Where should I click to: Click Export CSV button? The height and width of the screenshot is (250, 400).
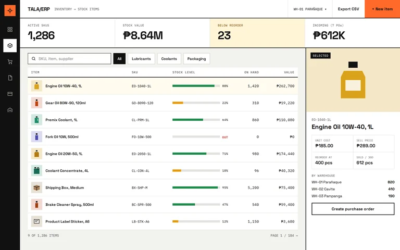point(348,9)
